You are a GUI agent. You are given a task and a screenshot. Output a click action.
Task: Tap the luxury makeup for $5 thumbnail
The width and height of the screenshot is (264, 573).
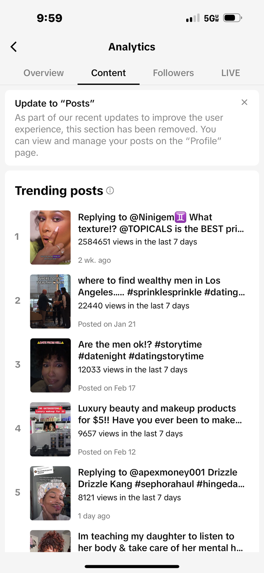coord(50,429)
